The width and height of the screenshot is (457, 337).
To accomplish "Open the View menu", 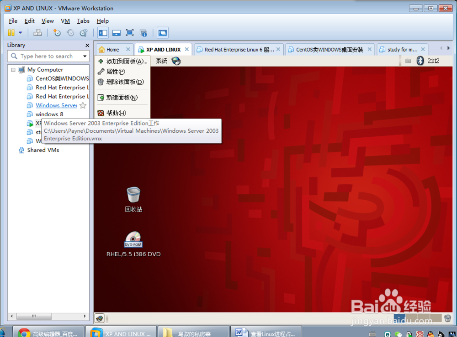I will point(48,21).
